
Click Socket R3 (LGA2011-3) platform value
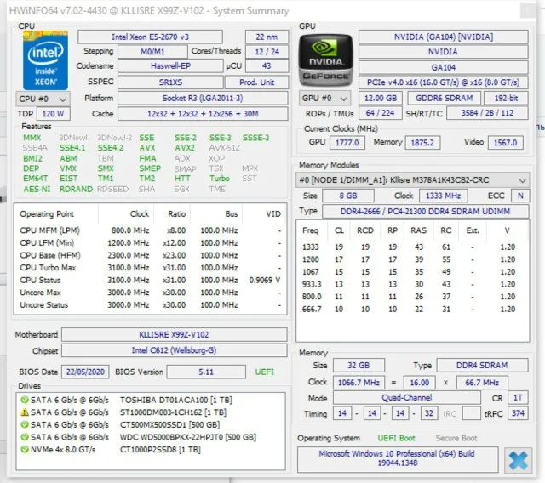(x=203, y=98)
